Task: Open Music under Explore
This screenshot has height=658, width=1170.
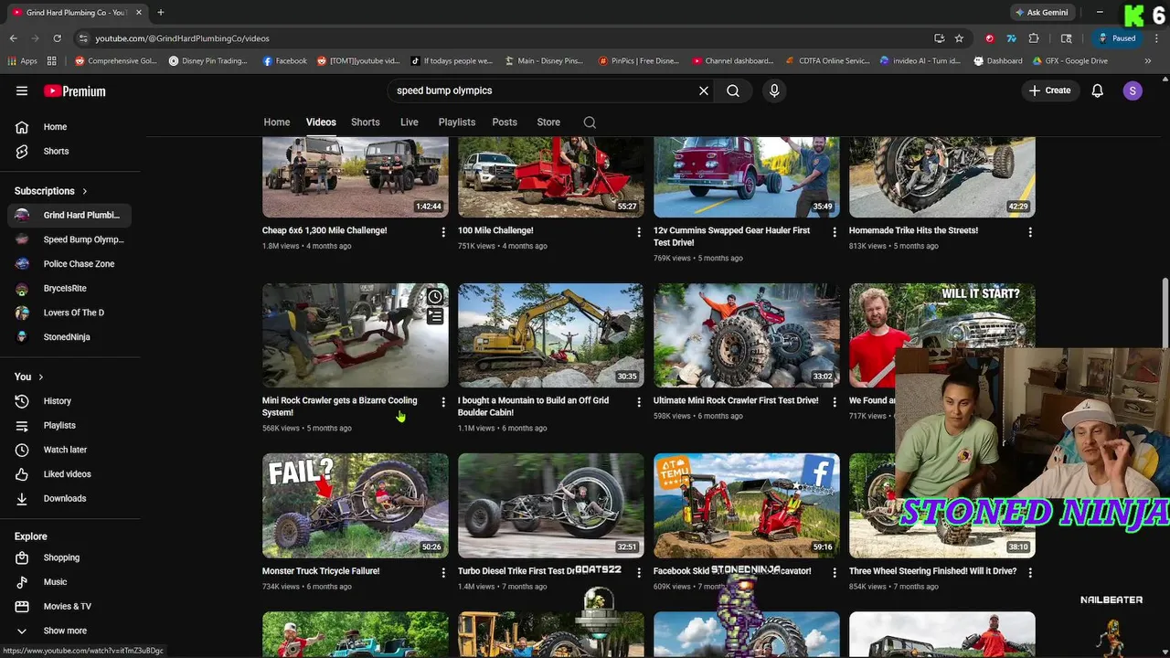Action: pyautogui.click(x=70, y=582)
